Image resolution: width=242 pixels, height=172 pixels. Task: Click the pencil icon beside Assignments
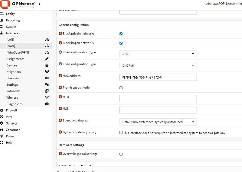47,59
